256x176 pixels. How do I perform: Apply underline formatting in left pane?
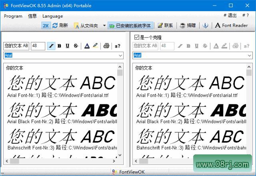click(67, 46)
